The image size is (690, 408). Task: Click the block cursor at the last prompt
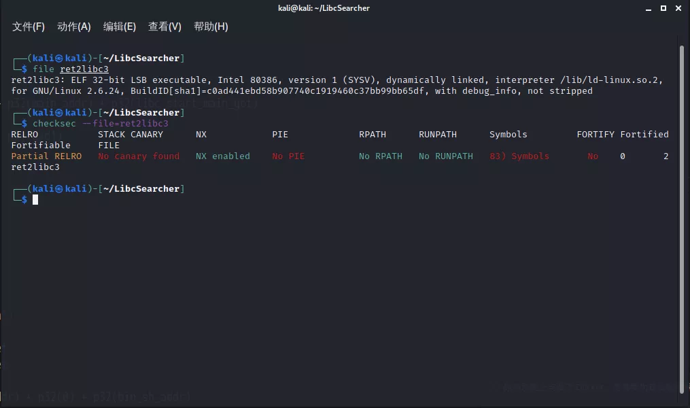coord(35,200)
